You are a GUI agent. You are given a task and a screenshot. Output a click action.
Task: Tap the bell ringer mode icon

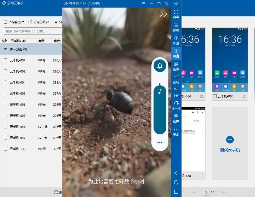160,66
